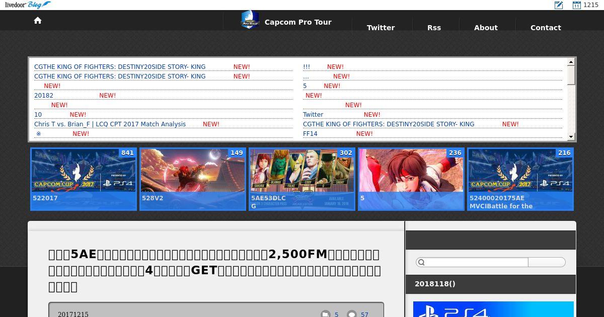
Task: Click the magnifier icon in search box
Action: point(422,262)
